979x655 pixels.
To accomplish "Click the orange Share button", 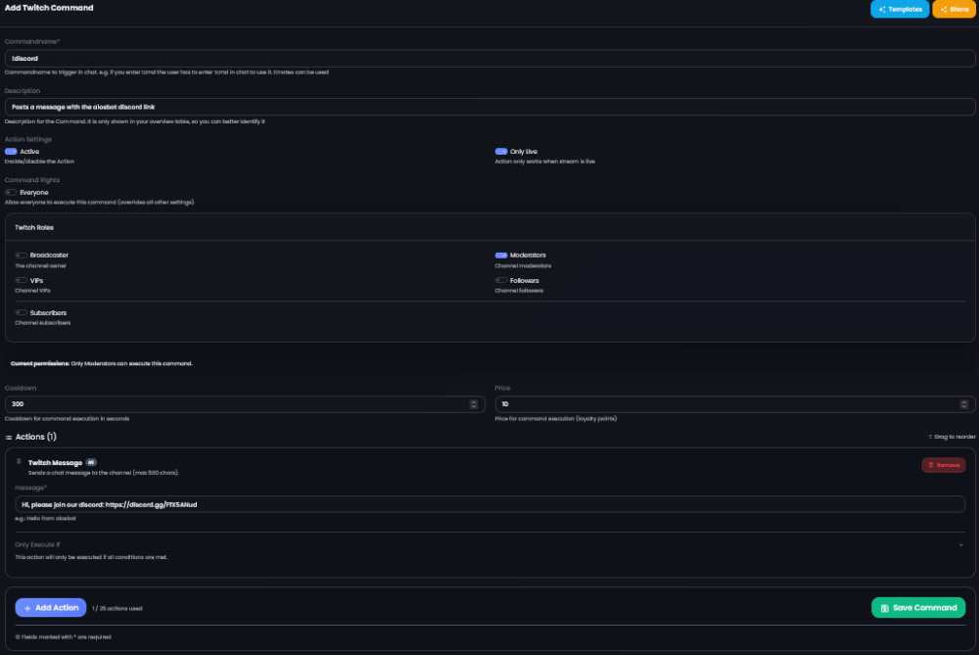I will 954,10.
